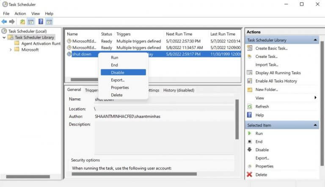
Task: Collapse the Task Scheduler Library actions section
Action: click(315, 40)
